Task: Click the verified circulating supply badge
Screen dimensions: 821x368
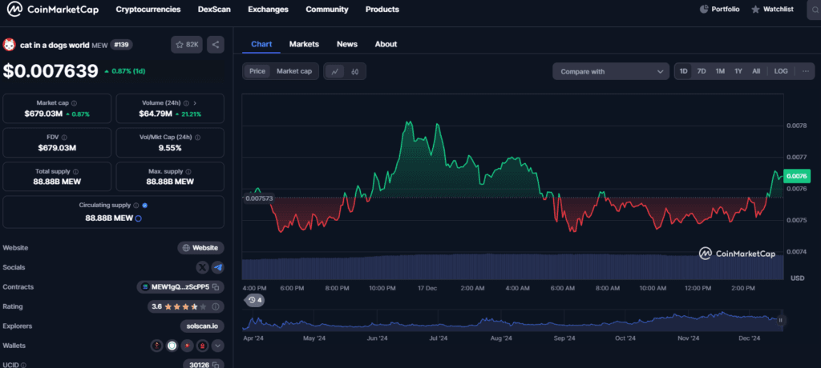Action: click(x=145, y=206)
